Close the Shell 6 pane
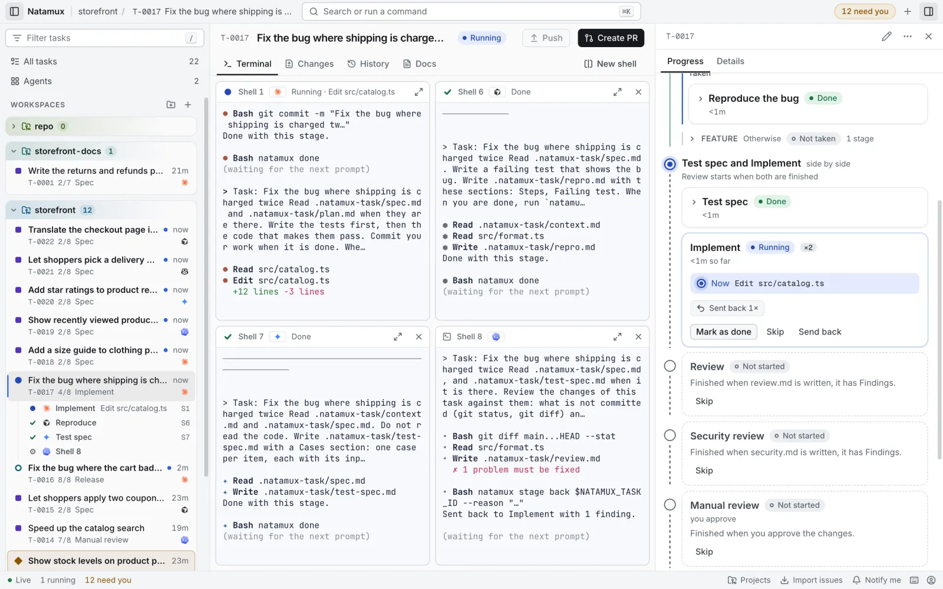Screen dimensions: 943x589 click(x=638, y=92)
